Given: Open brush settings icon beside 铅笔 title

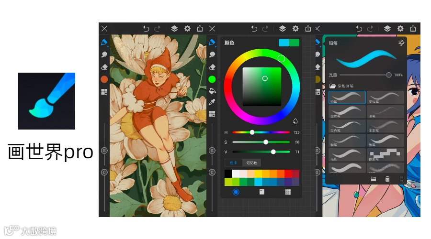Looking at the screenshot, I should pos(401,43).
